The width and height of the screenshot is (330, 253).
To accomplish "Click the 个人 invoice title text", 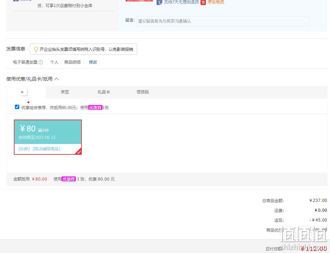I will point(54,62).
